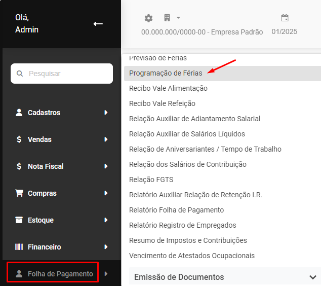Click the Vendas dollar sign icon
The height and width of the screenshot is (286, 321).
(x=19, y=139)
